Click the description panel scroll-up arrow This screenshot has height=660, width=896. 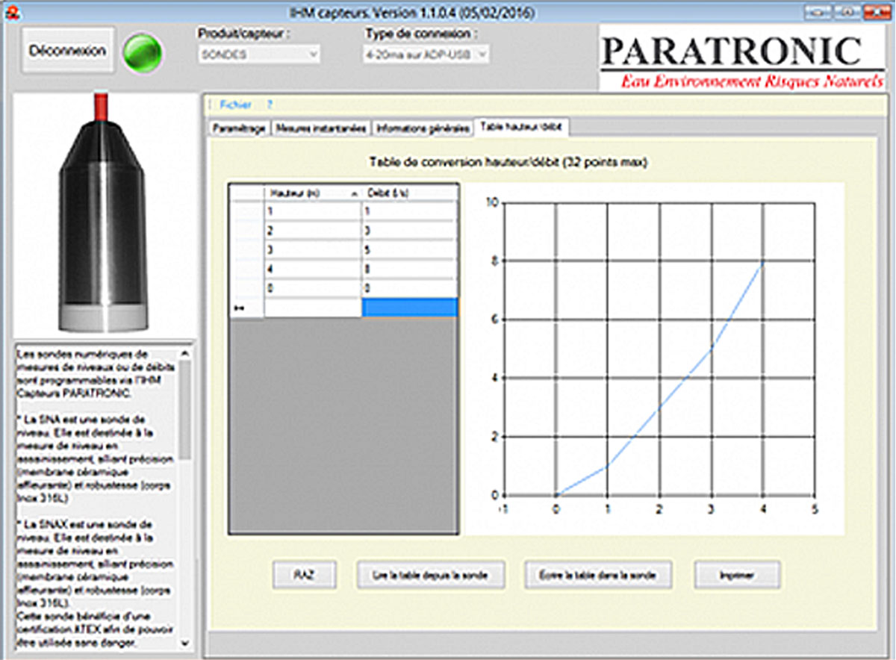(x=185, y=352)
